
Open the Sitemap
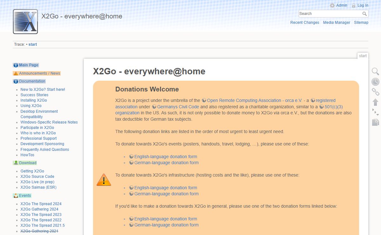[361, 23]
